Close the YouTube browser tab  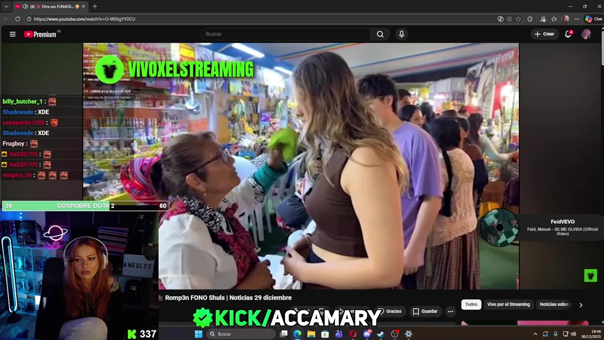tap(83, 7)
